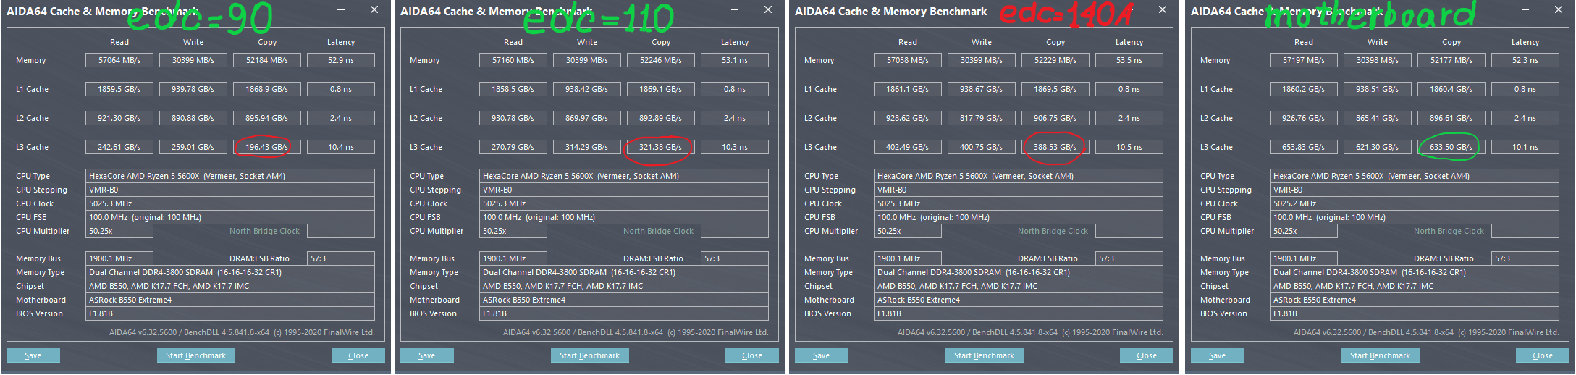Minimize the motherboard-labeled AIDA64 window

1525,9
